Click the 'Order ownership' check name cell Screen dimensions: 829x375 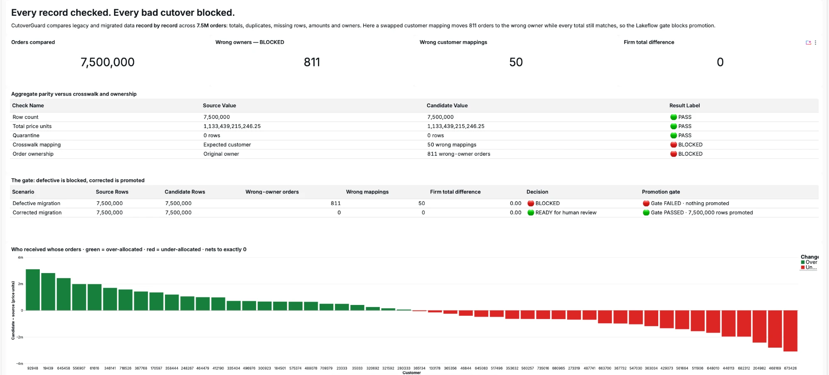(x=33, y=154)
